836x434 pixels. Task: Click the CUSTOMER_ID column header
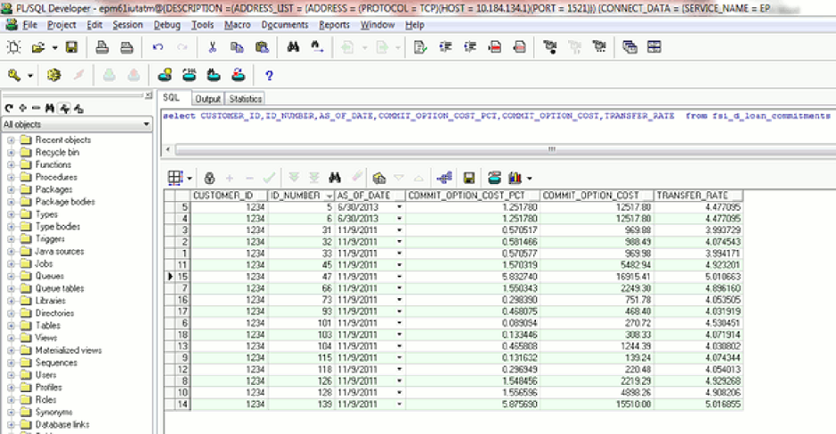pos(230,196)
